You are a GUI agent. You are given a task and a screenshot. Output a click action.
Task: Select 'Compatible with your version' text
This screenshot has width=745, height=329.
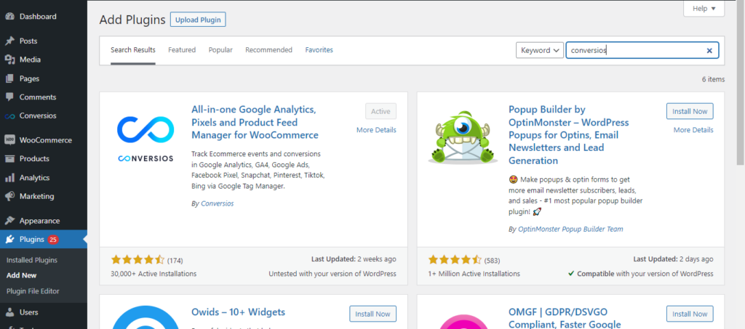pos(640,274)
